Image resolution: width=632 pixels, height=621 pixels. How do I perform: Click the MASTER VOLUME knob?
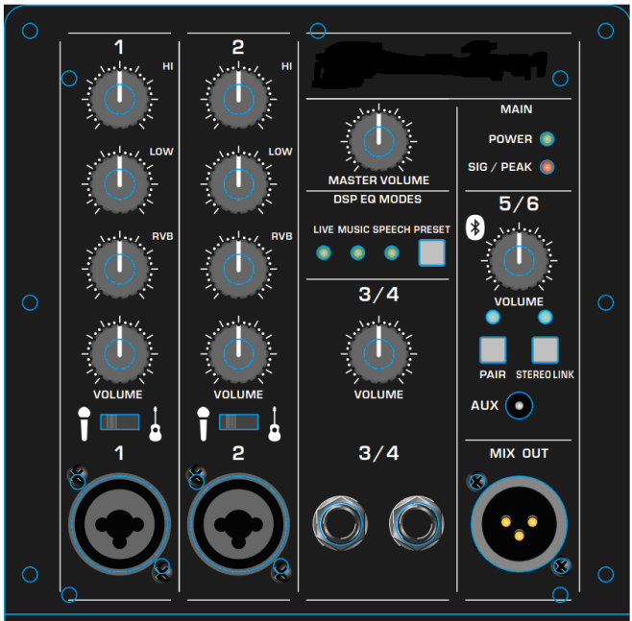click(x=379, y=138)
